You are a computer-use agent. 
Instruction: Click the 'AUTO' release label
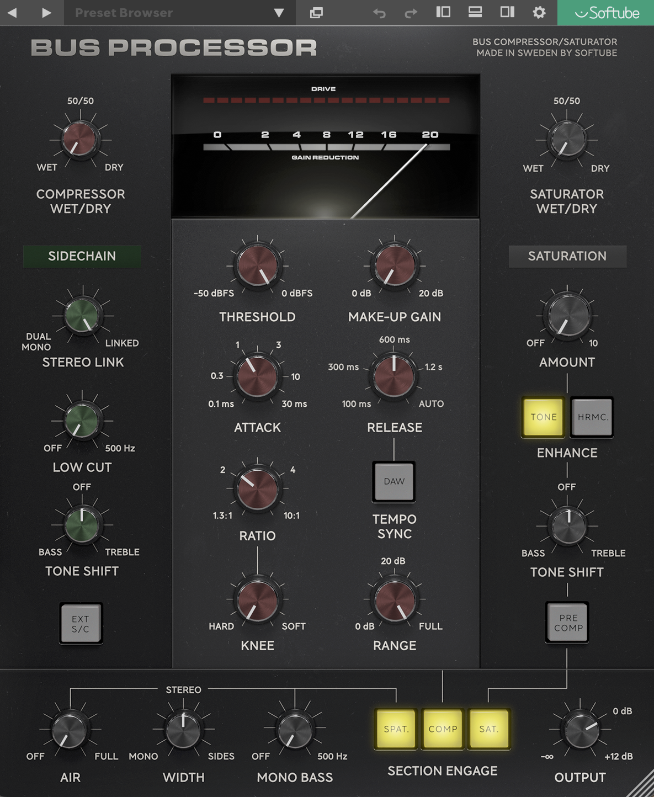coord(431,403)
